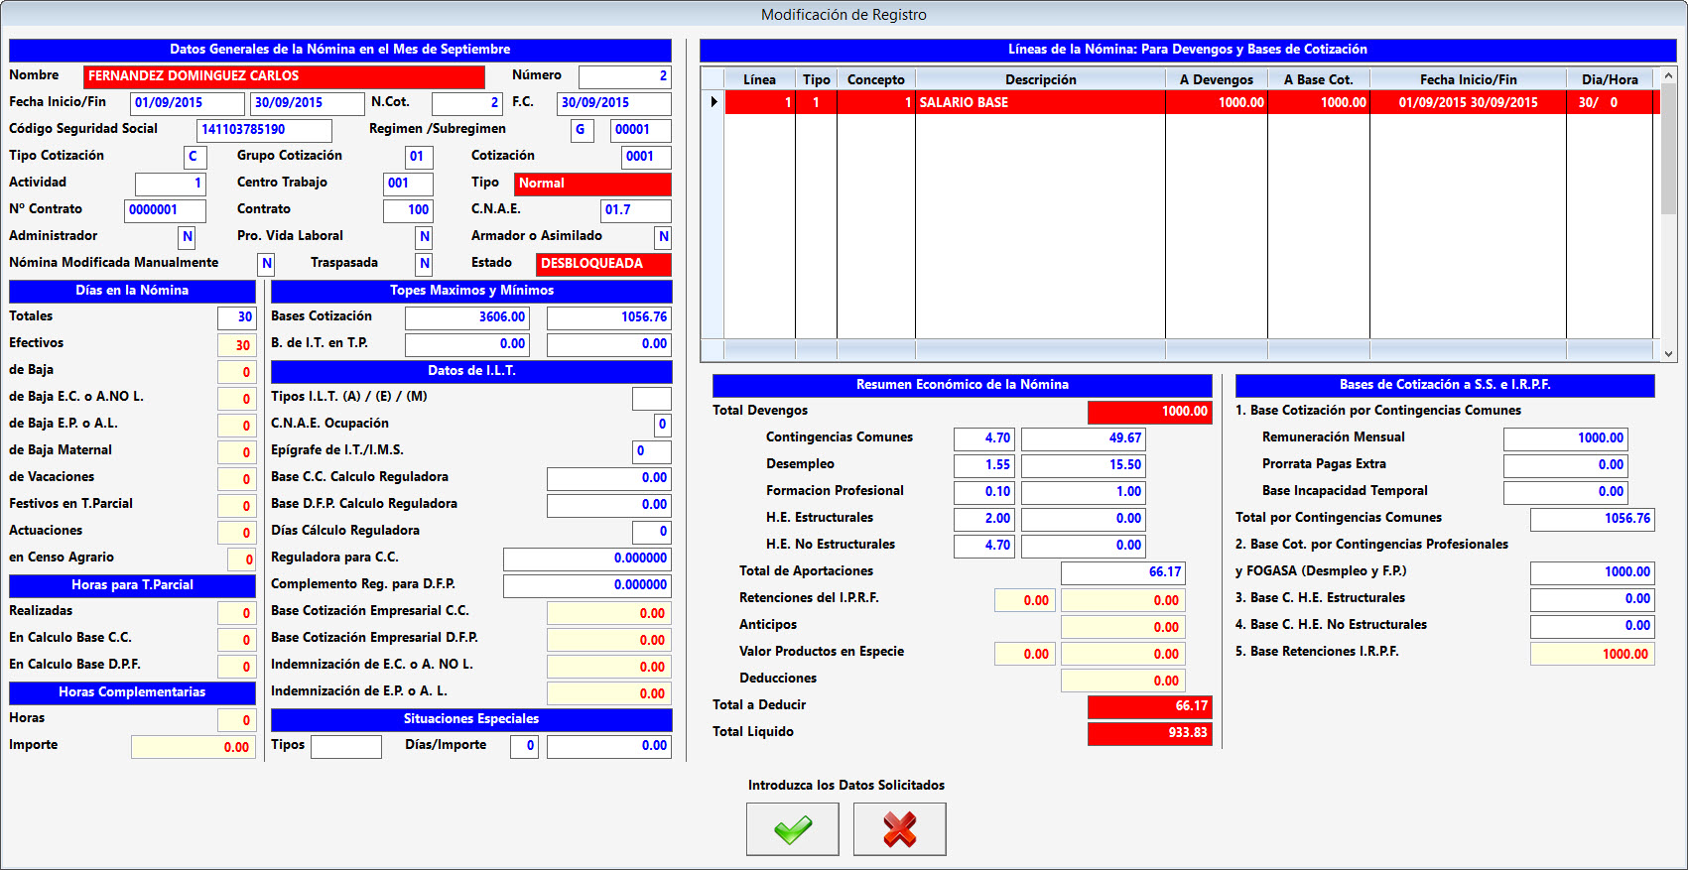Select the Estado DESBLOQUEADA field
This screenshot has width=1688, height=870.
[602, 264]
